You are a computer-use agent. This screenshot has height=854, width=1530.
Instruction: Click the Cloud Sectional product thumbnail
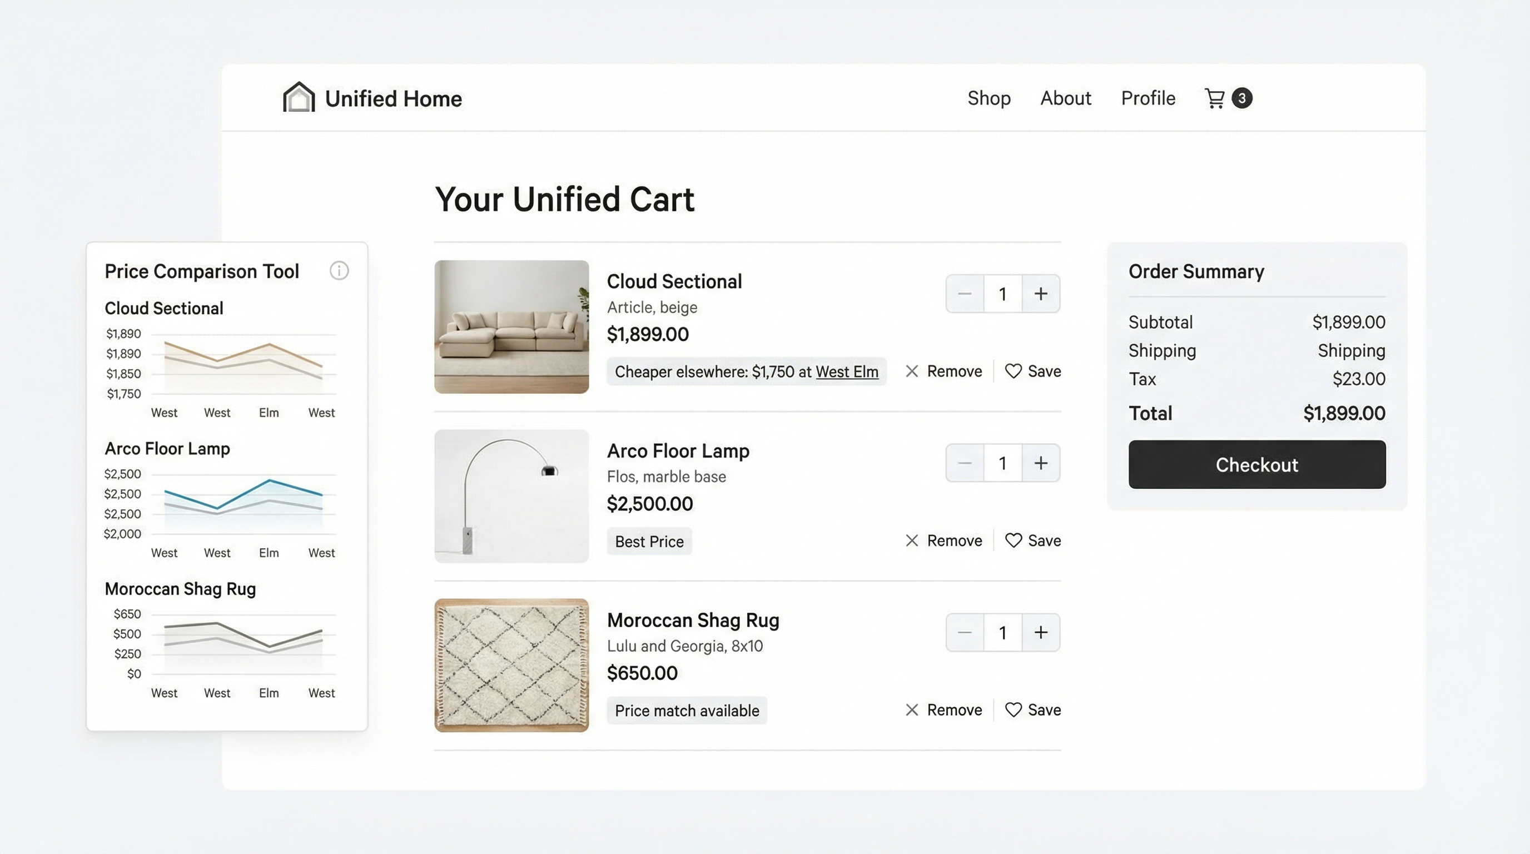[511, 326]
